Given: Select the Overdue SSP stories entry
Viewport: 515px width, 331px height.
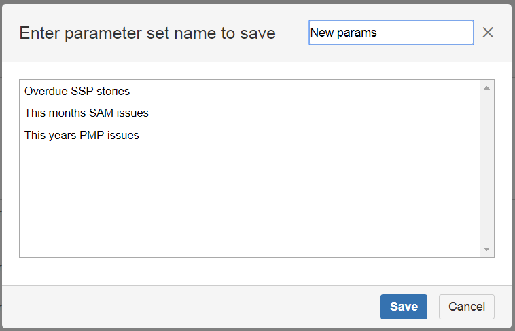Looking at the screenshot, I should point(77,91).
